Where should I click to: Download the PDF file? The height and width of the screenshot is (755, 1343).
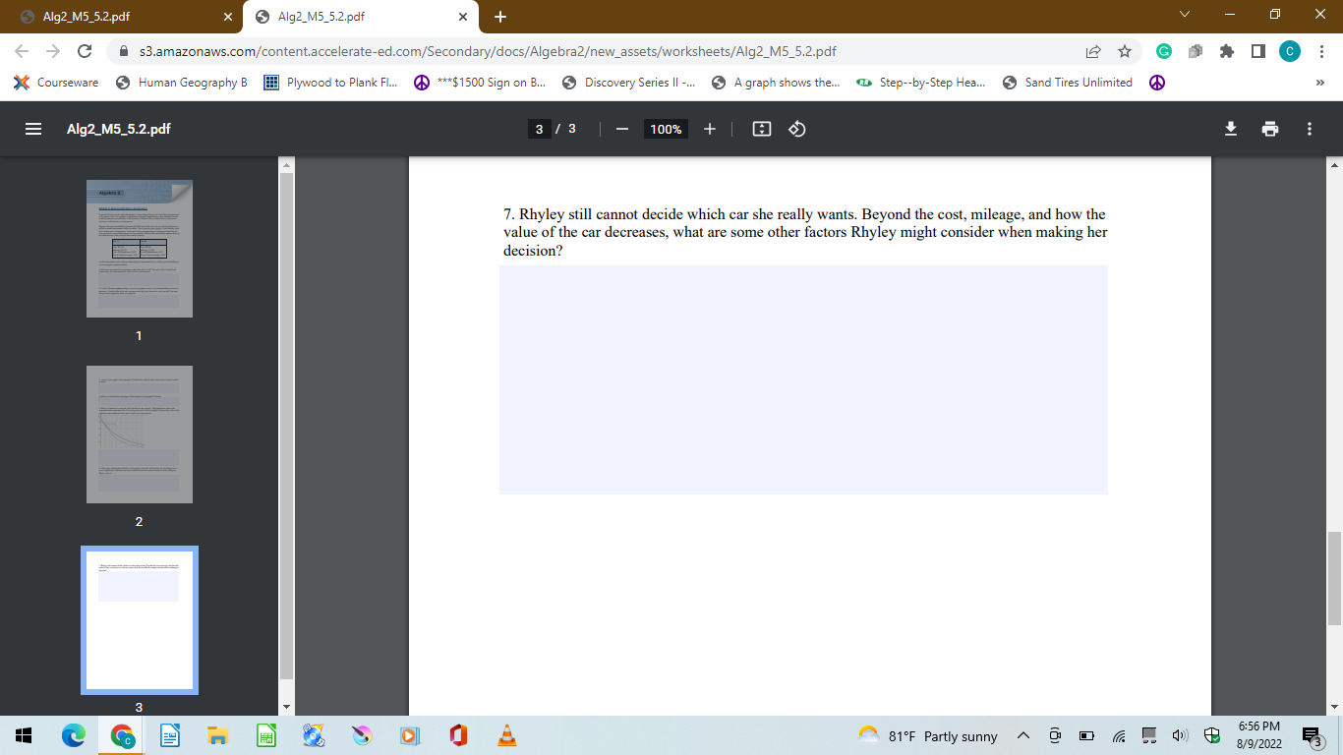pos(1231,128)
